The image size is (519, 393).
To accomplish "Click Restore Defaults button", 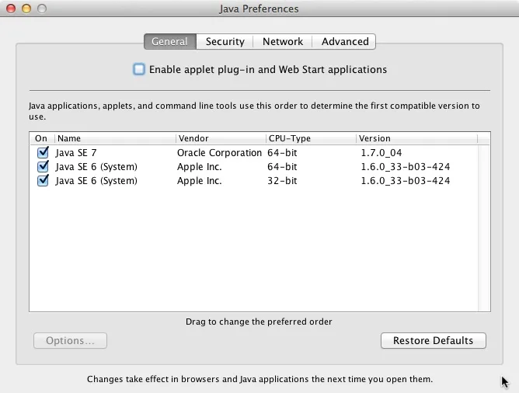I will [x=434, y=340].
